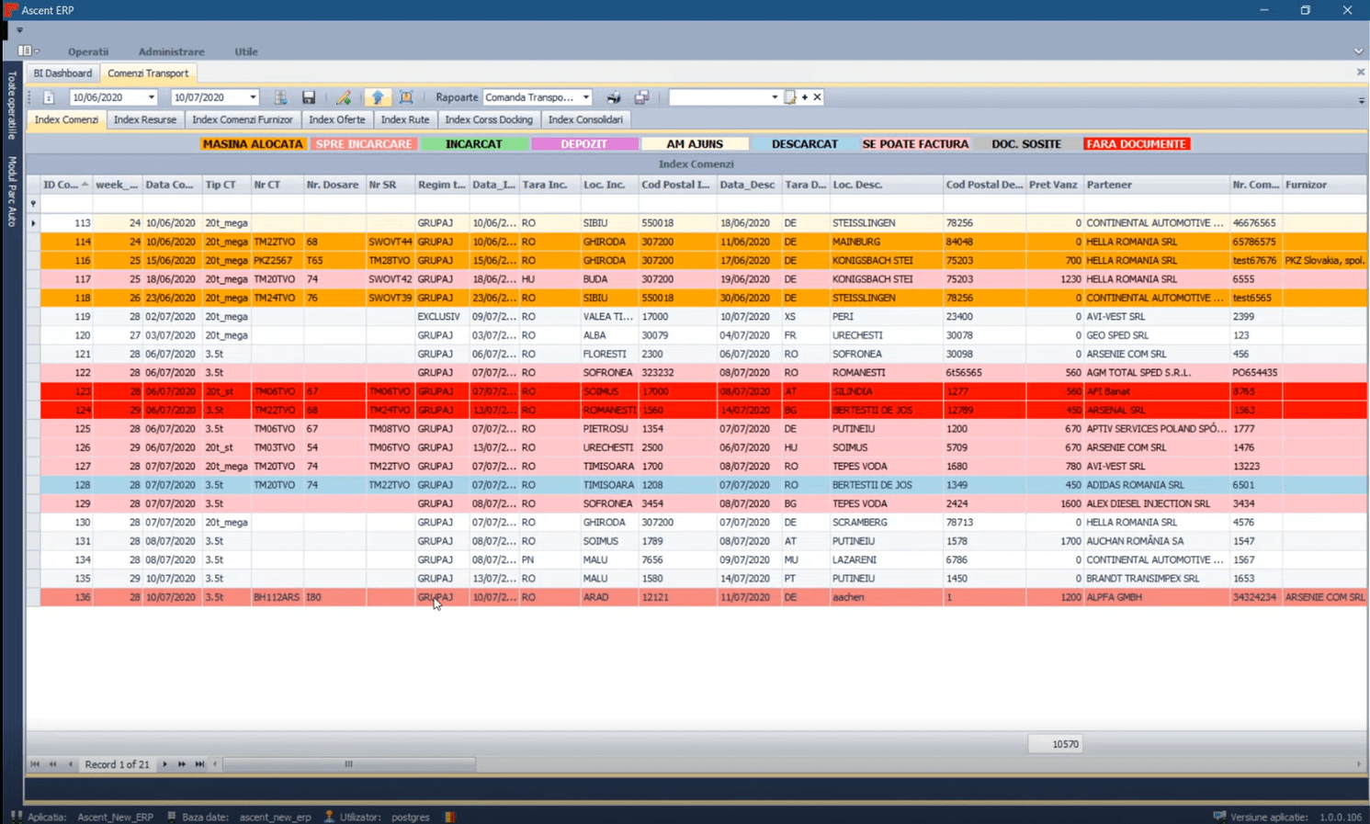Click the FARA DOCUMENTE red legend label

click(x=1137, y=144)
